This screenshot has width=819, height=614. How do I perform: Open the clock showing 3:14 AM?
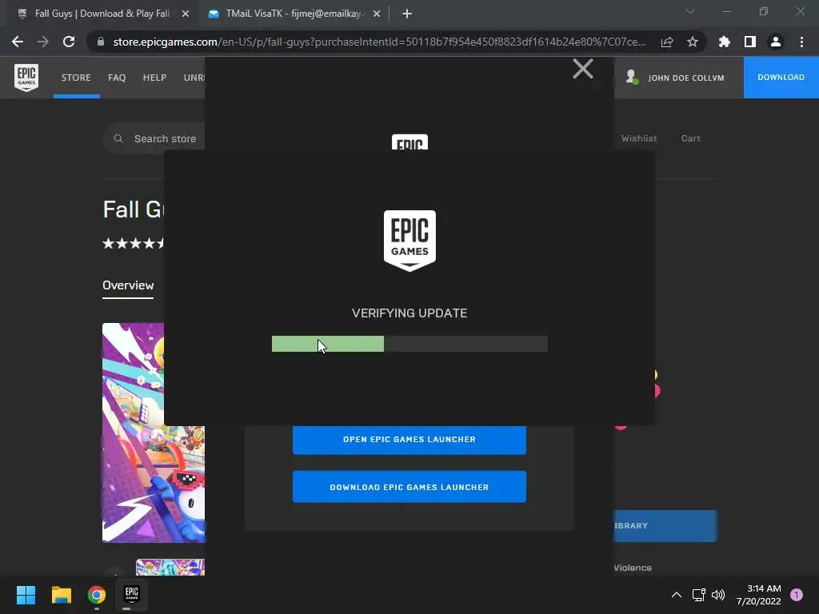tap(758, 595)
